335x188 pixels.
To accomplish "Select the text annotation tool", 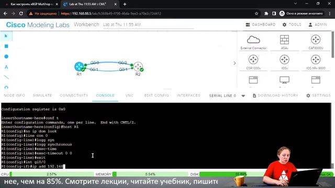I will tap(6, 67).
